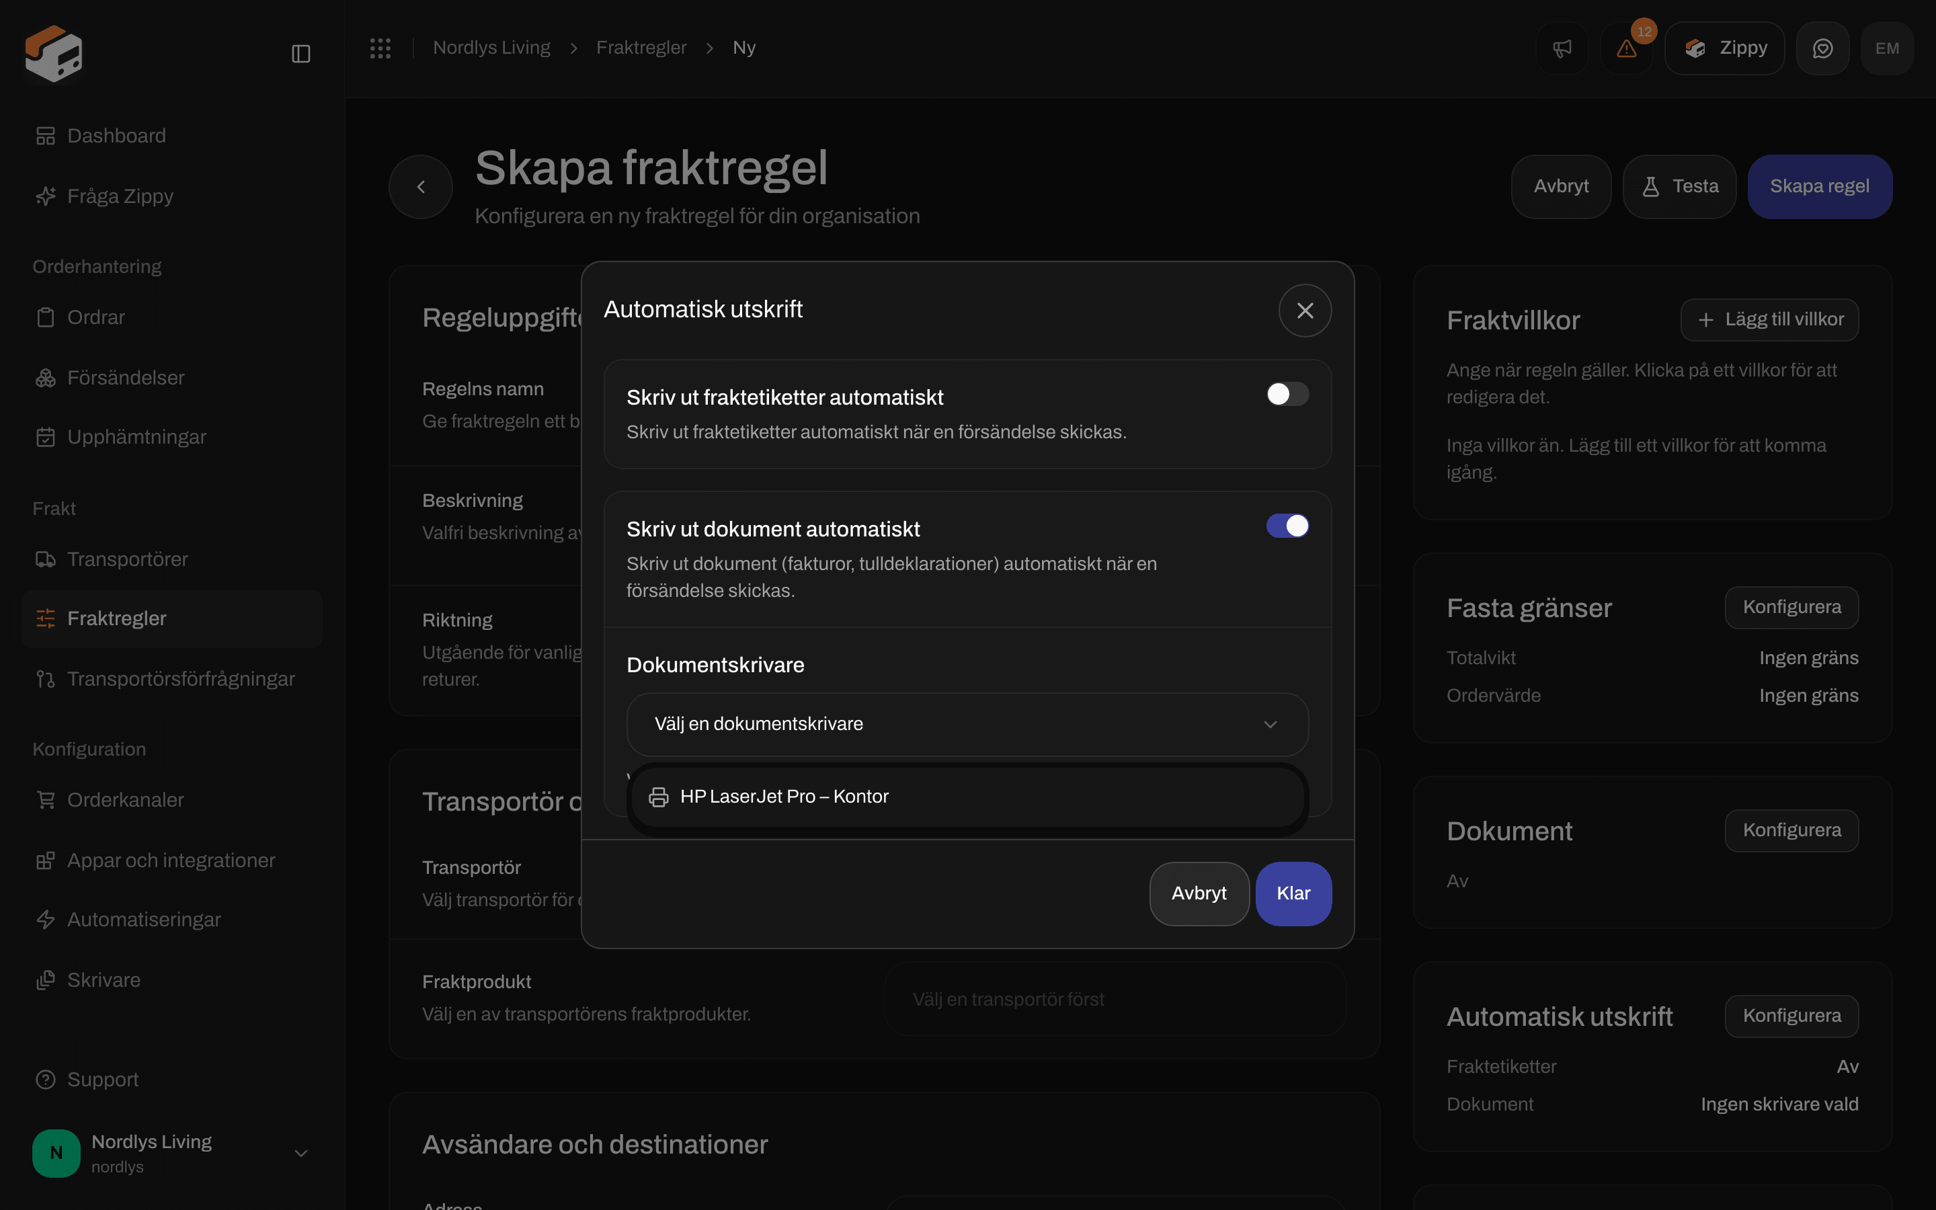Click Konfigurera for Automatisk utskrift card
This screenshot has width=1936, height=1210.
tap(1792, 1016)
